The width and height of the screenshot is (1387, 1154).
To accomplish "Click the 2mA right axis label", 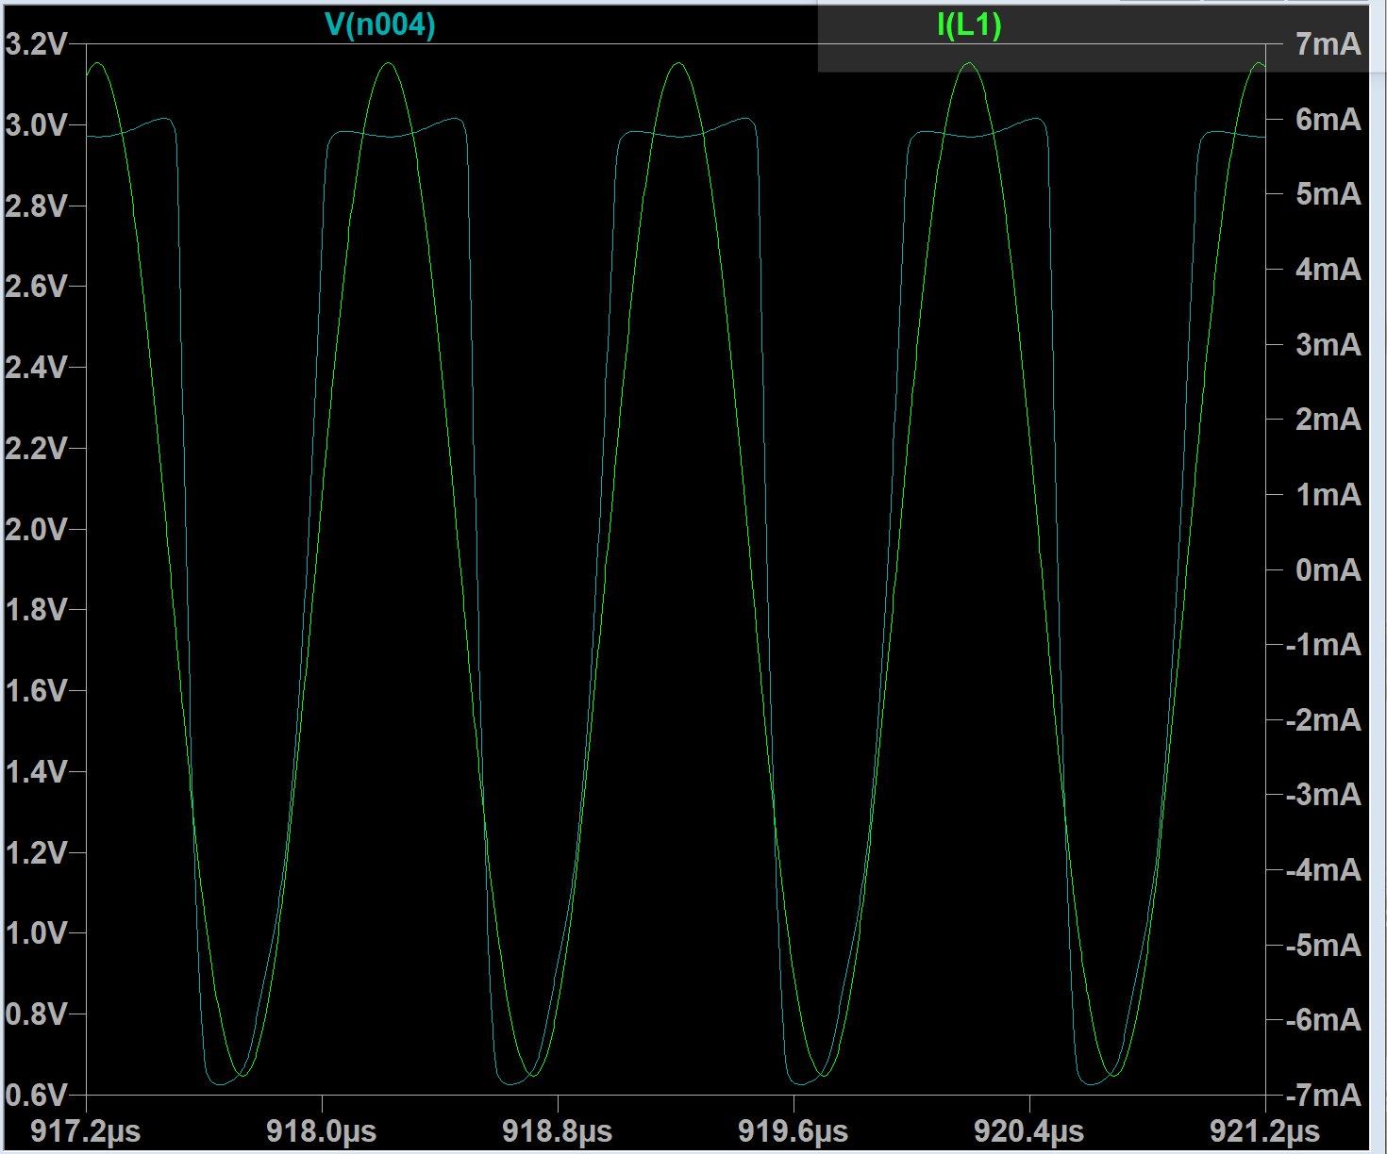I will (x=1329, y=419).
